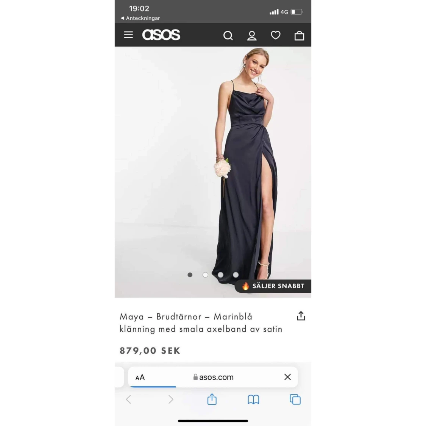Select third image carousel dot
Viewport: 426px width, 426px height.
[221, 275]
